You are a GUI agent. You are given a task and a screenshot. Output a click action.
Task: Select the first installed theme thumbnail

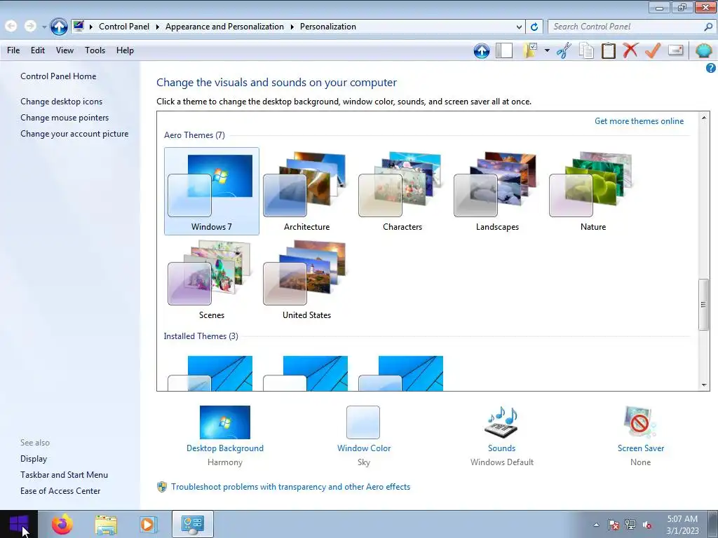click(210, 373)
